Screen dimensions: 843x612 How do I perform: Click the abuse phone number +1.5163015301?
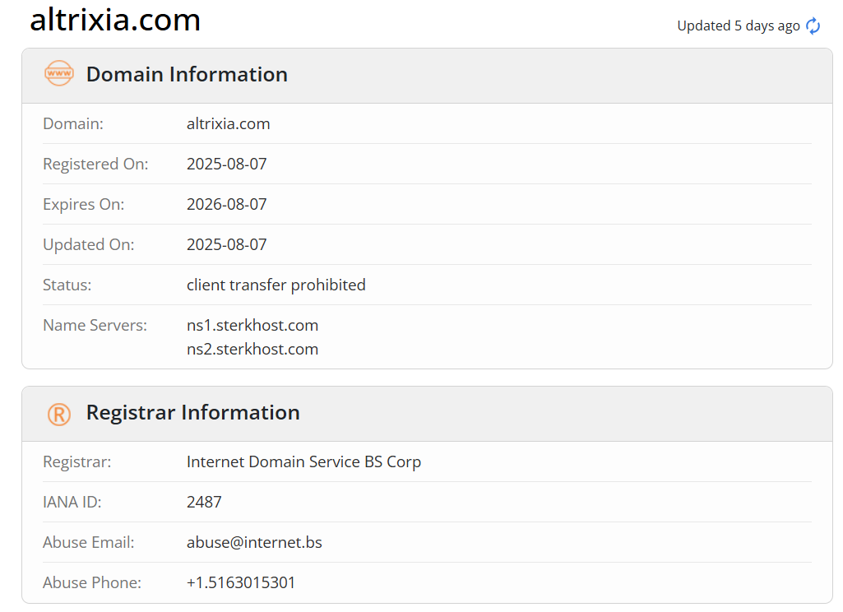(x=241, y=583)
